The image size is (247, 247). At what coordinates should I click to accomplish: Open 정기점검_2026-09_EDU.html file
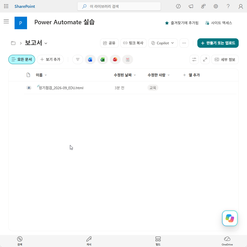[61, 88]
